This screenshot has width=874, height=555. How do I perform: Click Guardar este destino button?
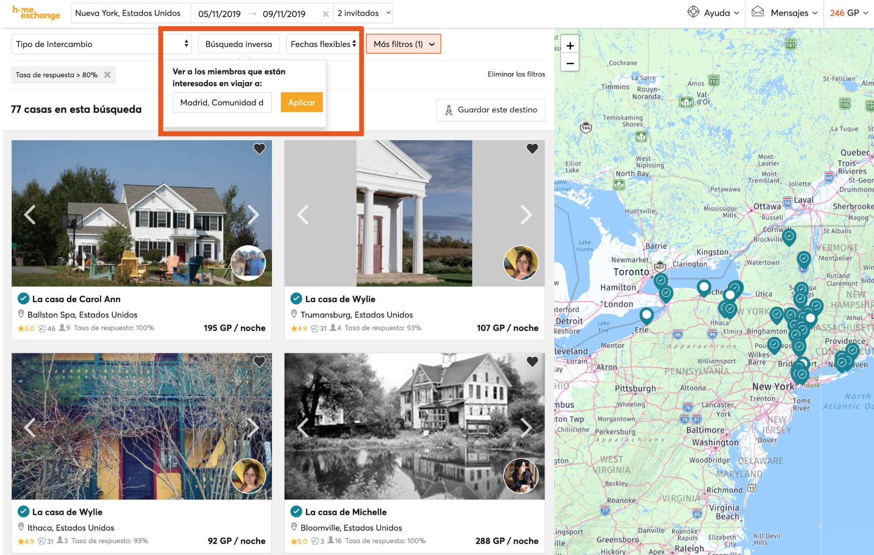(x=491, y=110)
